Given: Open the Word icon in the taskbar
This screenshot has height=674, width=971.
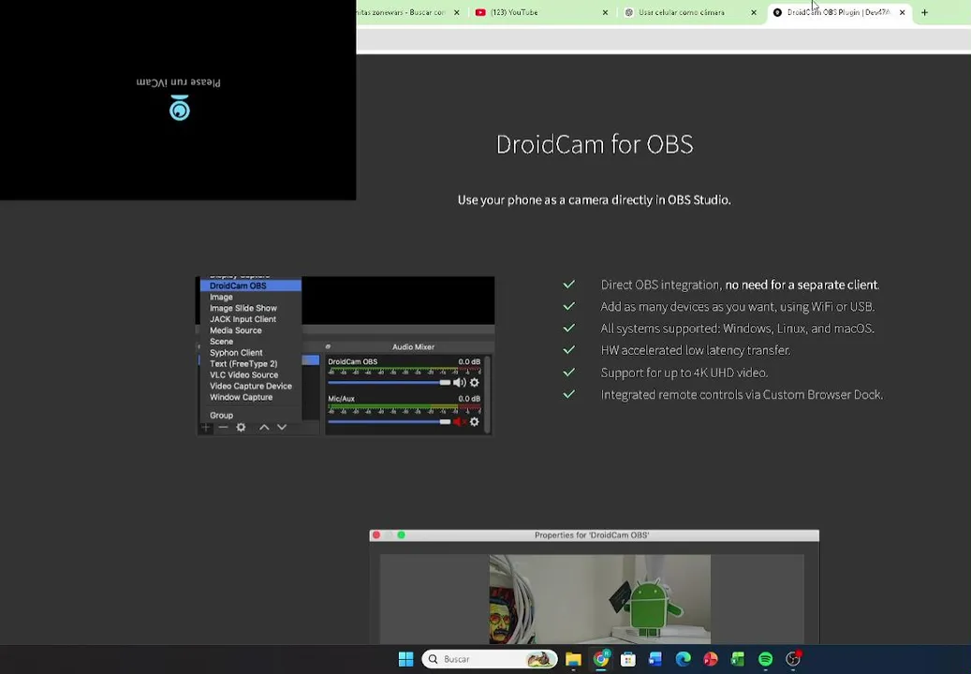Looking at the screenshot, I should pyautogui.click(x=655, y=659).
